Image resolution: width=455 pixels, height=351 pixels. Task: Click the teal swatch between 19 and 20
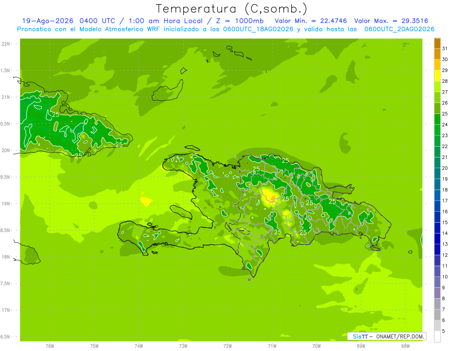tap(437, 173)
